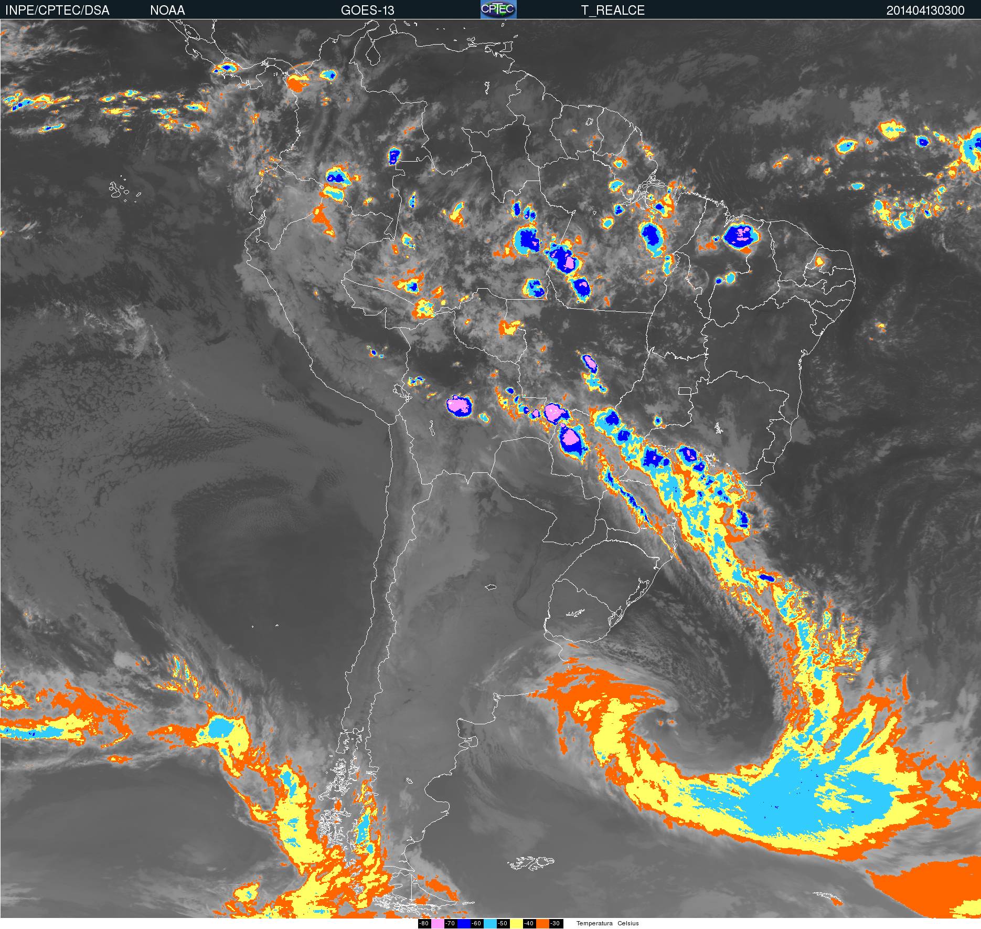The image size is (981, 929).
Task: Click the pink color legend swatch
Action: click(438, 924)
